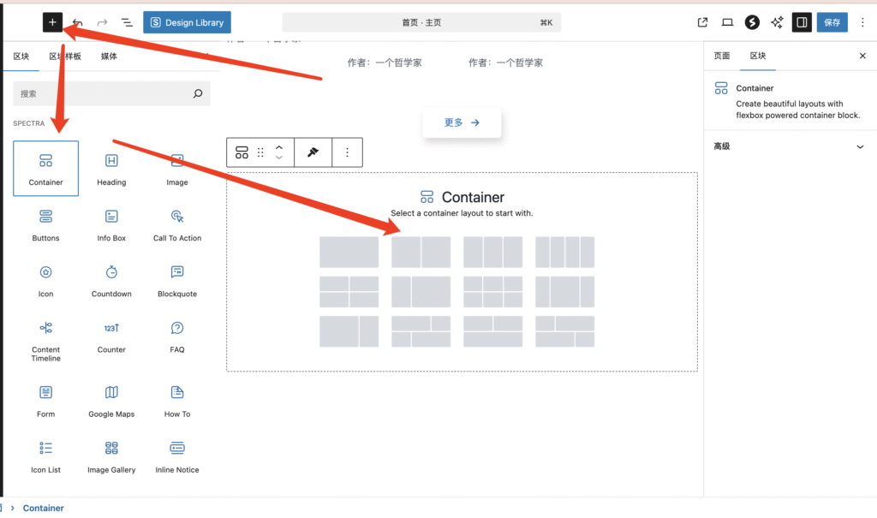Click the redo arrow icon
This screenshot has width=877, height=518.
(102, 23)
